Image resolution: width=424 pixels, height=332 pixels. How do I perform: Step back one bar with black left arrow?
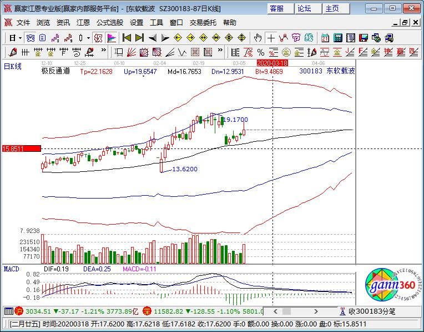coord(153,38)
